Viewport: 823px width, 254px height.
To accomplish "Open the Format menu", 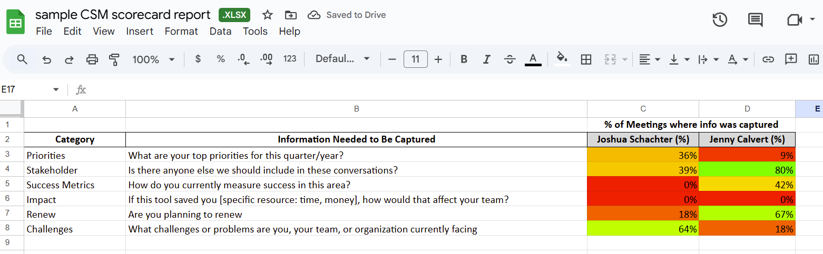I will pos(181,31).
